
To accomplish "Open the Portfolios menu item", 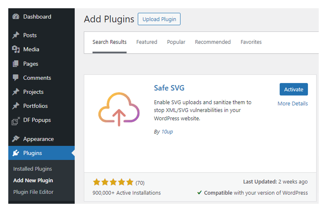I will coord(41,106).
